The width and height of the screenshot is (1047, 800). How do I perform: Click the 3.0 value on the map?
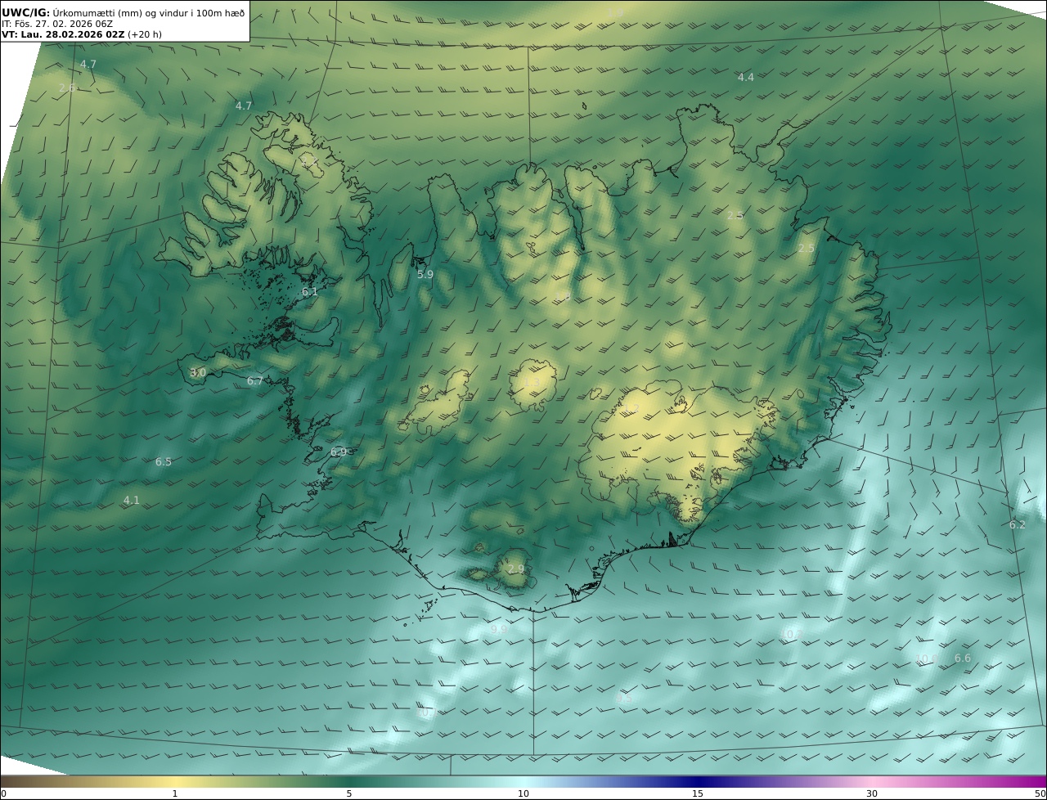[198, 373]
